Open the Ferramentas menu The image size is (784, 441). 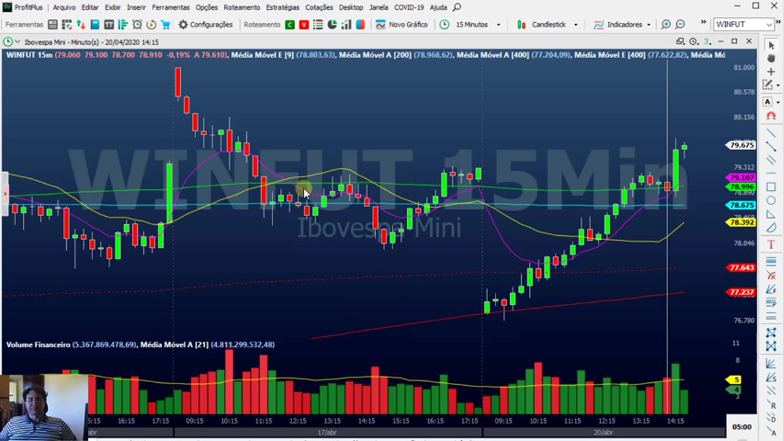(170, 7)
